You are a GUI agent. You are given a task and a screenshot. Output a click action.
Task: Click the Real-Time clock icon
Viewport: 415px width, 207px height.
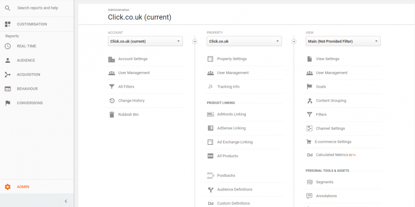pyautogui.click(x=8, y=46)
